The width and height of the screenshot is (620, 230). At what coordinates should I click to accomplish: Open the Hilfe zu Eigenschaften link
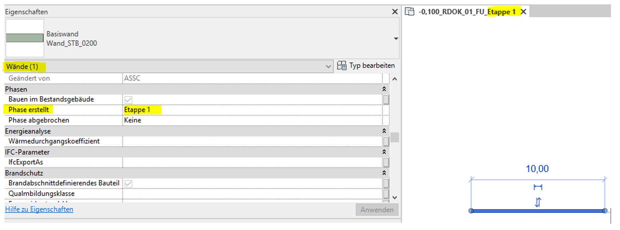39,209
